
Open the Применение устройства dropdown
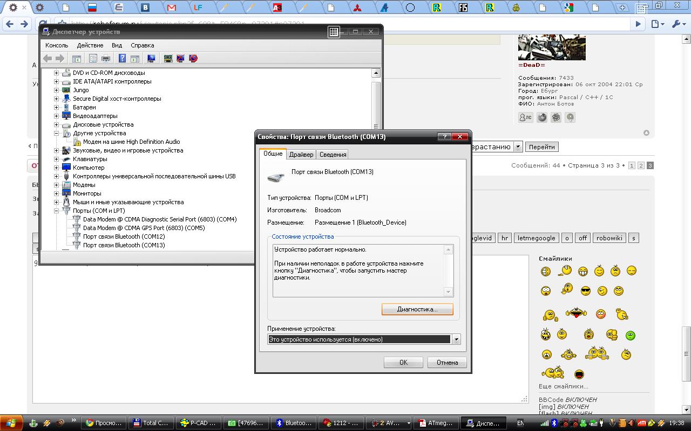[x=456, y=339]
